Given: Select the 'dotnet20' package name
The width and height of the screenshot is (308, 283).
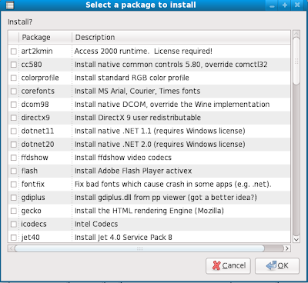Looking at the screenshot, I should tap(38, 145).
